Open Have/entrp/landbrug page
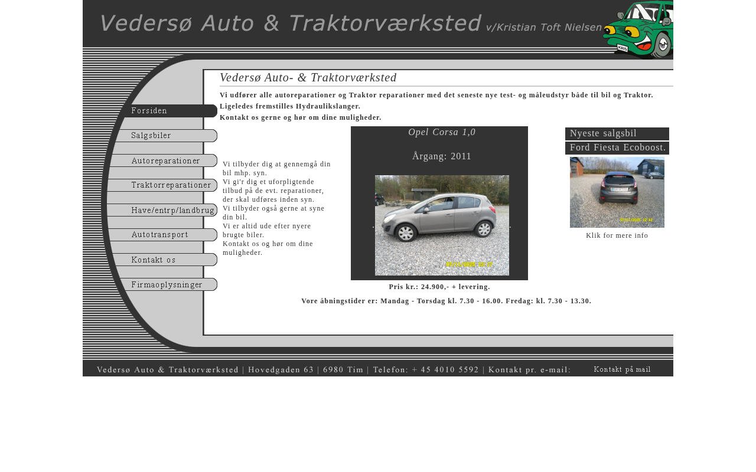Image resolution: width=756 pixels, height=472 pixels. point(162,210)
